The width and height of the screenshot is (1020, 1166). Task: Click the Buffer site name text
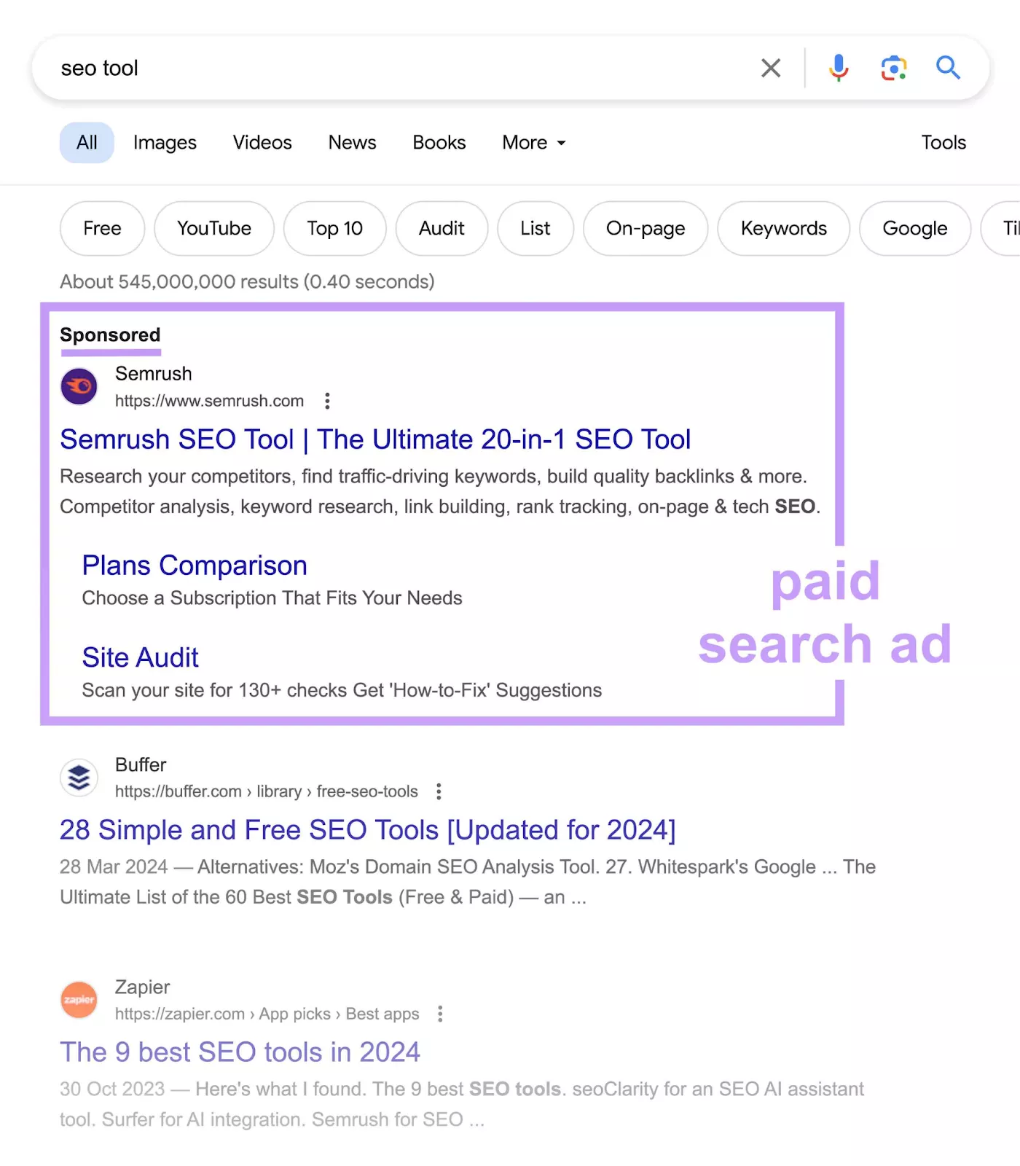coord(141,765)
